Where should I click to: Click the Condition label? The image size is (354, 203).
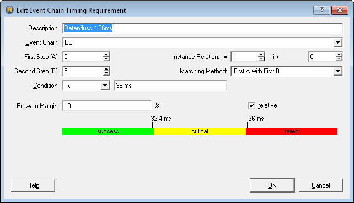(x=46, y=86)
